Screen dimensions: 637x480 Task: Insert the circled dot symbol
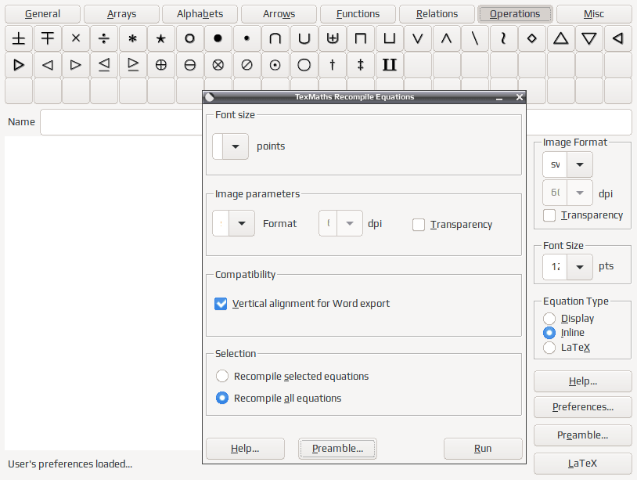pyautogui.click(x=275, y=65)
